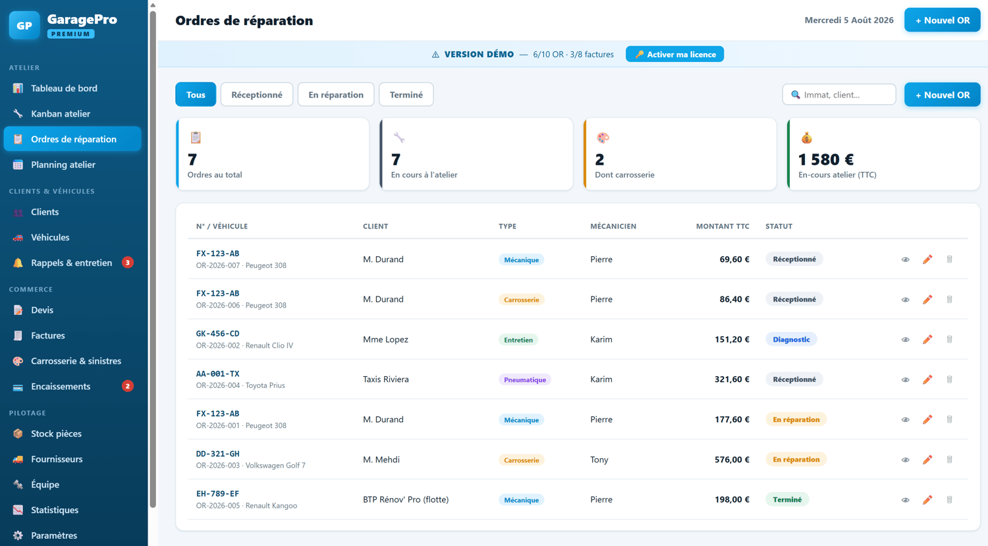
Task: Edit the M. Mehdi Volkswagen Golf order
Action: (x=927, y=460)
